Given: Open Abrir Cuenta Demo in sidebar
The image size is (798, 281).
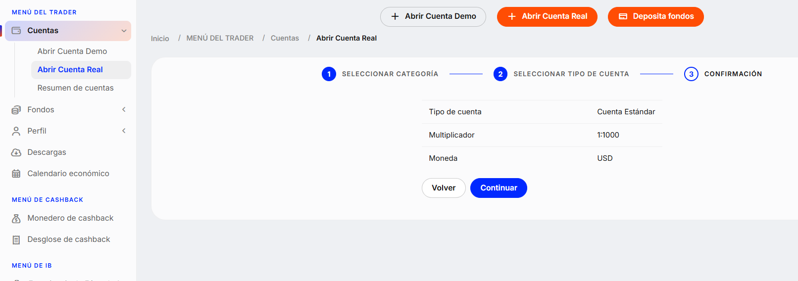Looking at the screenshot, I should coord(72,51).
